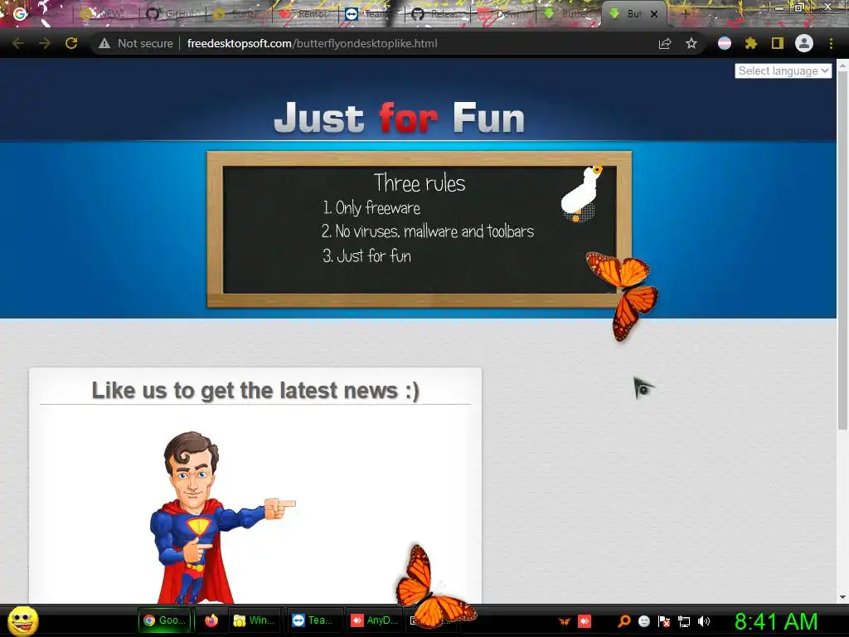Click the vertical scrollbar thumb
This screenshot has width=849, height=637.
pos(842,249)
